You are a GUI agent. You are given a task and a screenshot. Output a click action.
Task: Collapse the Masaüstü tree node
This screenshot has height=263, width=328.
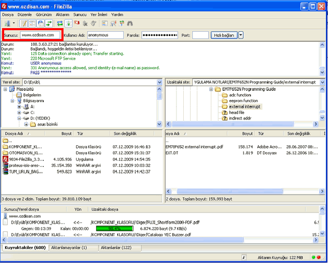(5, 89)
